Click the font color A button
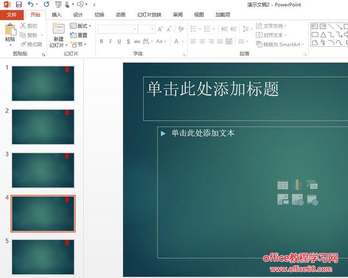The height and width of the screenshot is (278, 348). tap(176, 41)
